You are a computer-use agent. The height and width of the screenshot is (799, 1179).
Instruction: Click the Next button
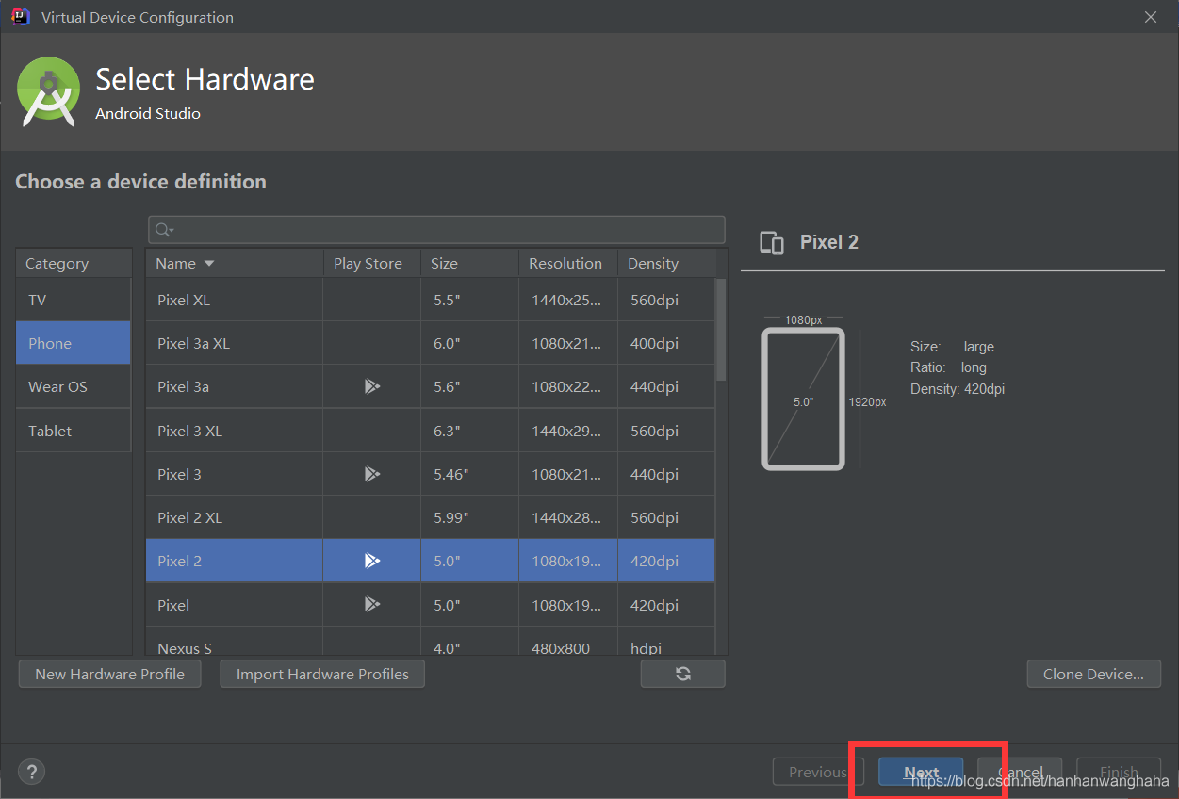pos(920,771)
